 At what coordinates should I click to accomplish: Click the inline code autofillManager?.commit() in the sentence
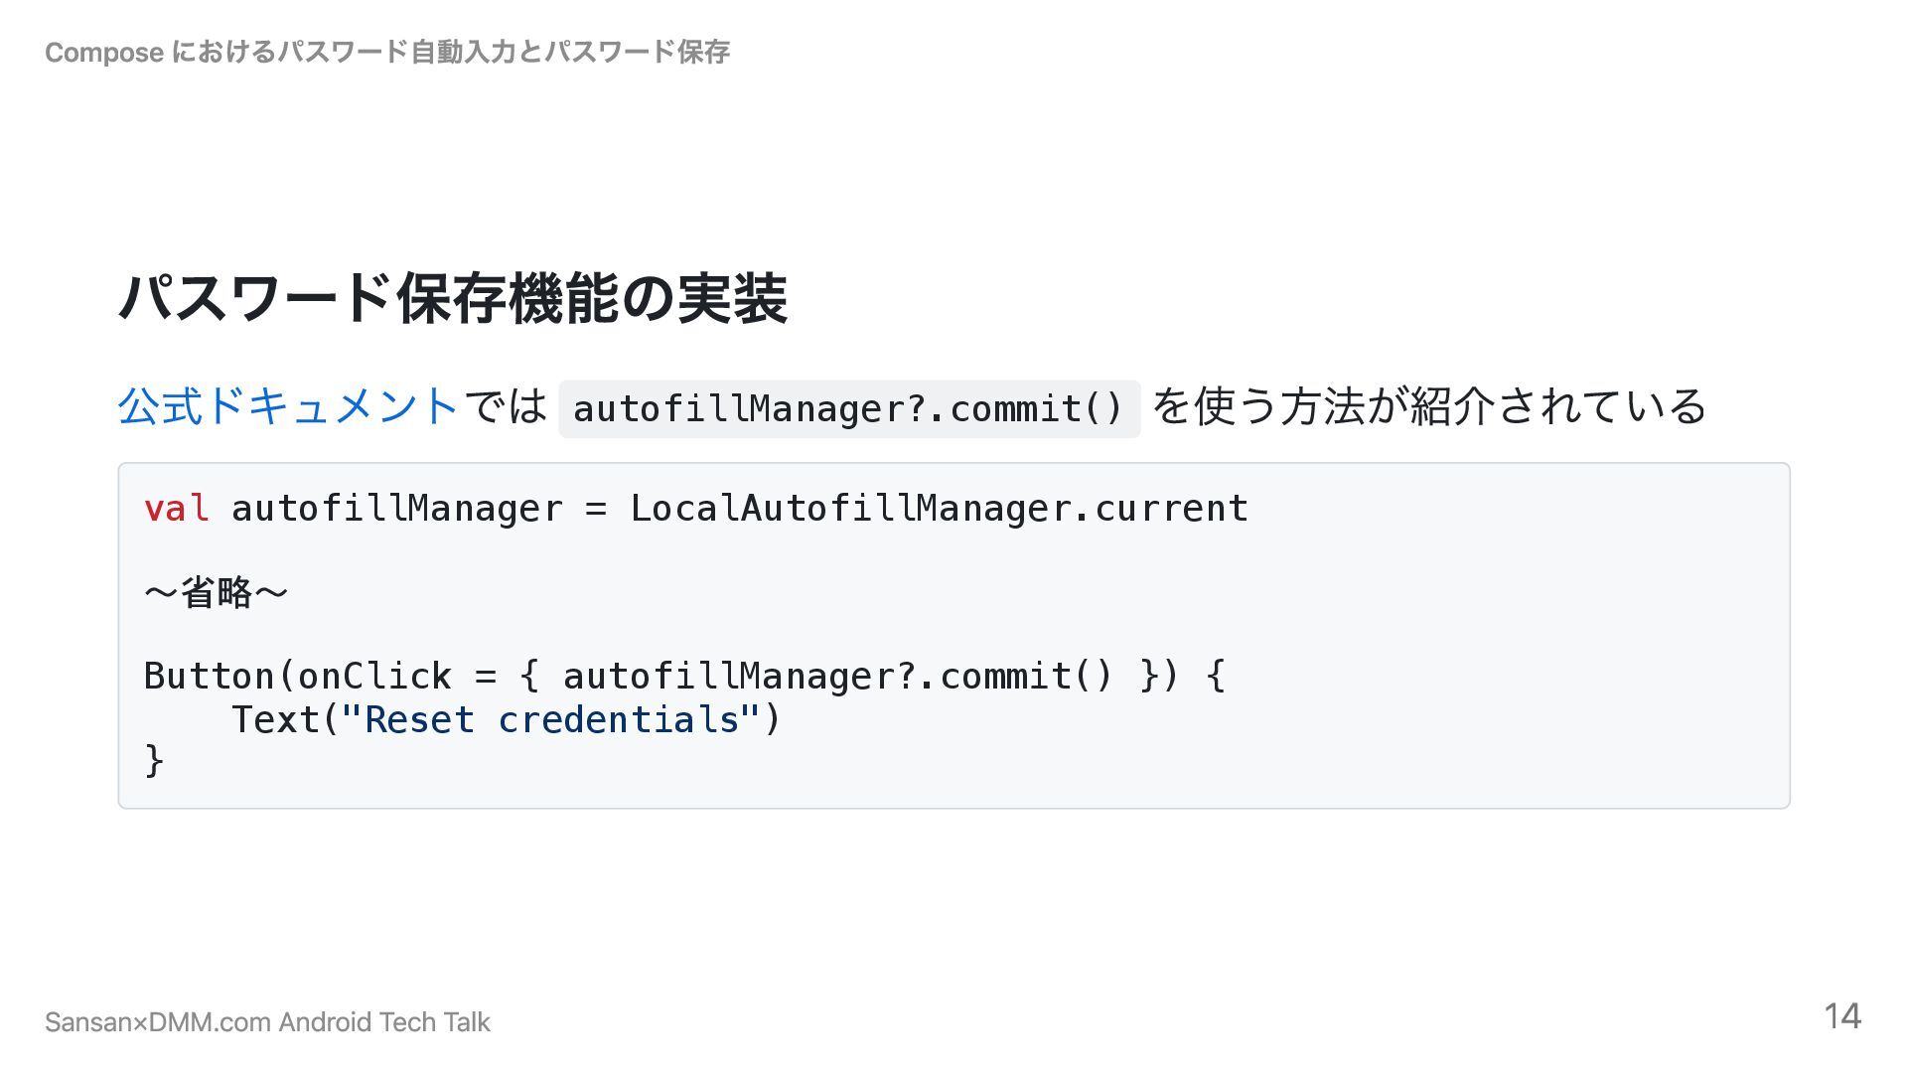point(848,408)
